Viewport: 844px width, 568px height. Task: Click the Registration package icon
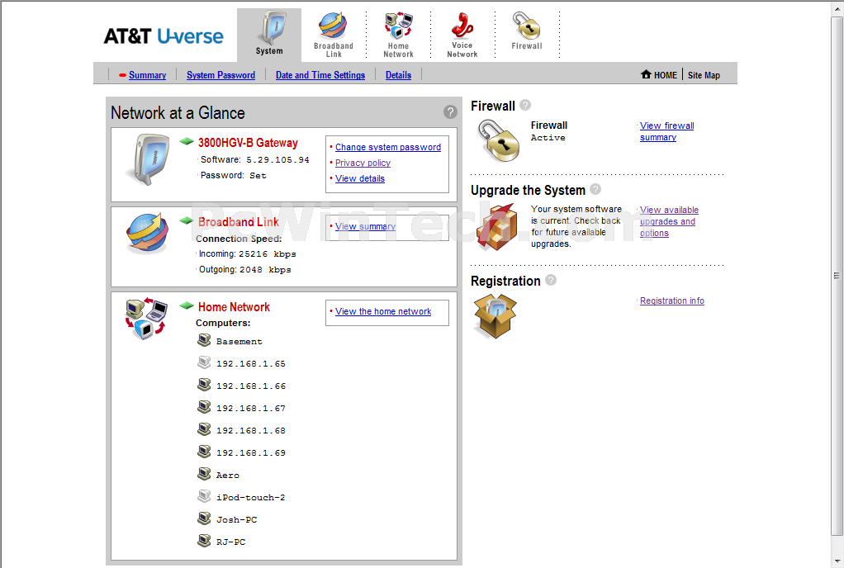click(x=495, y=315)
